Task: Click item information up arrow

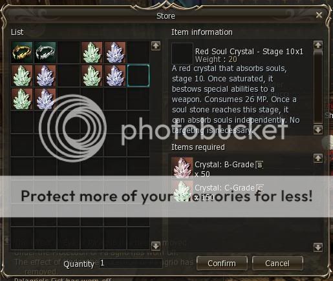Action: (x=318, y=45)
